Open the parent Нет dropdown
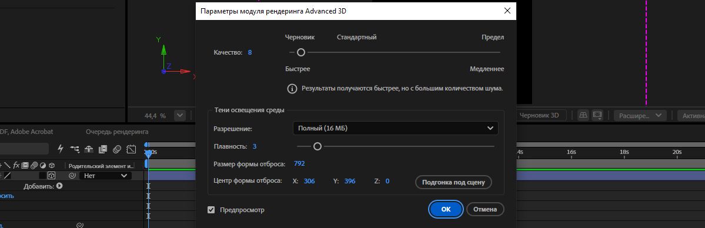The height and width of the screenshot is (228, 705). [x=105, y=176]
